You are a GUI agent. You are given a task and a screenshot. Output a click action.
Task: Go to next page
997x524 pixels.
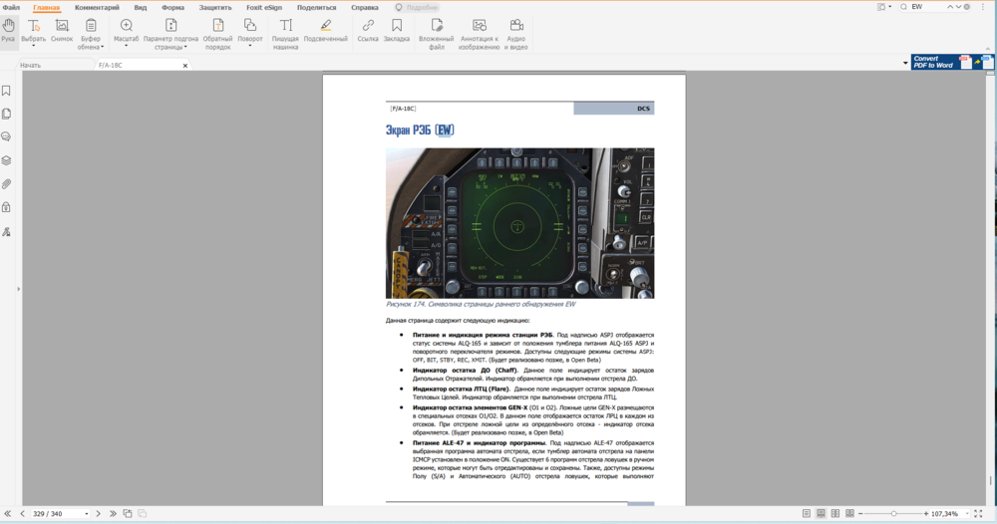coord(98,513)
